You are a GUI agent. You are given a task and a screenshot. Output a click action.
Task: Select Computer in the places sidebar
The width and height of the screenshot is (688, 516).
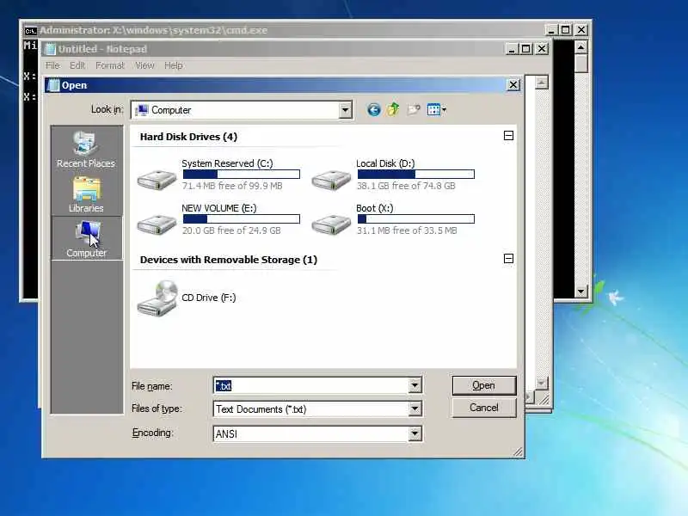[x=87, y=239]
